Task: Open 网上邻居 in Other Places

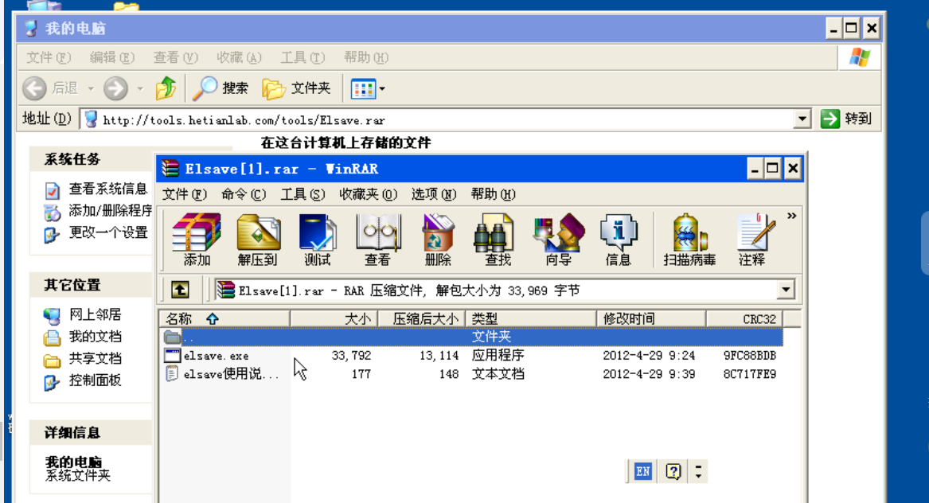Action: pos(95,314)
